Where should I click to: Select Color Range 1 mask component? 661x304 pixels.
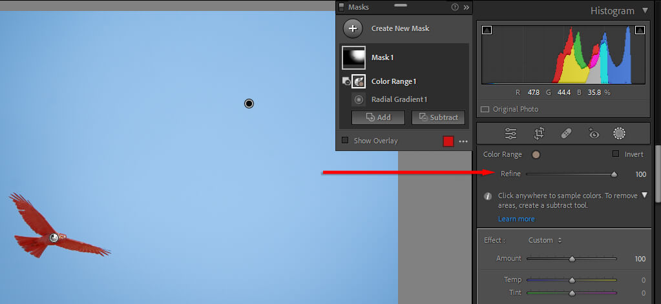pos(393,81)
